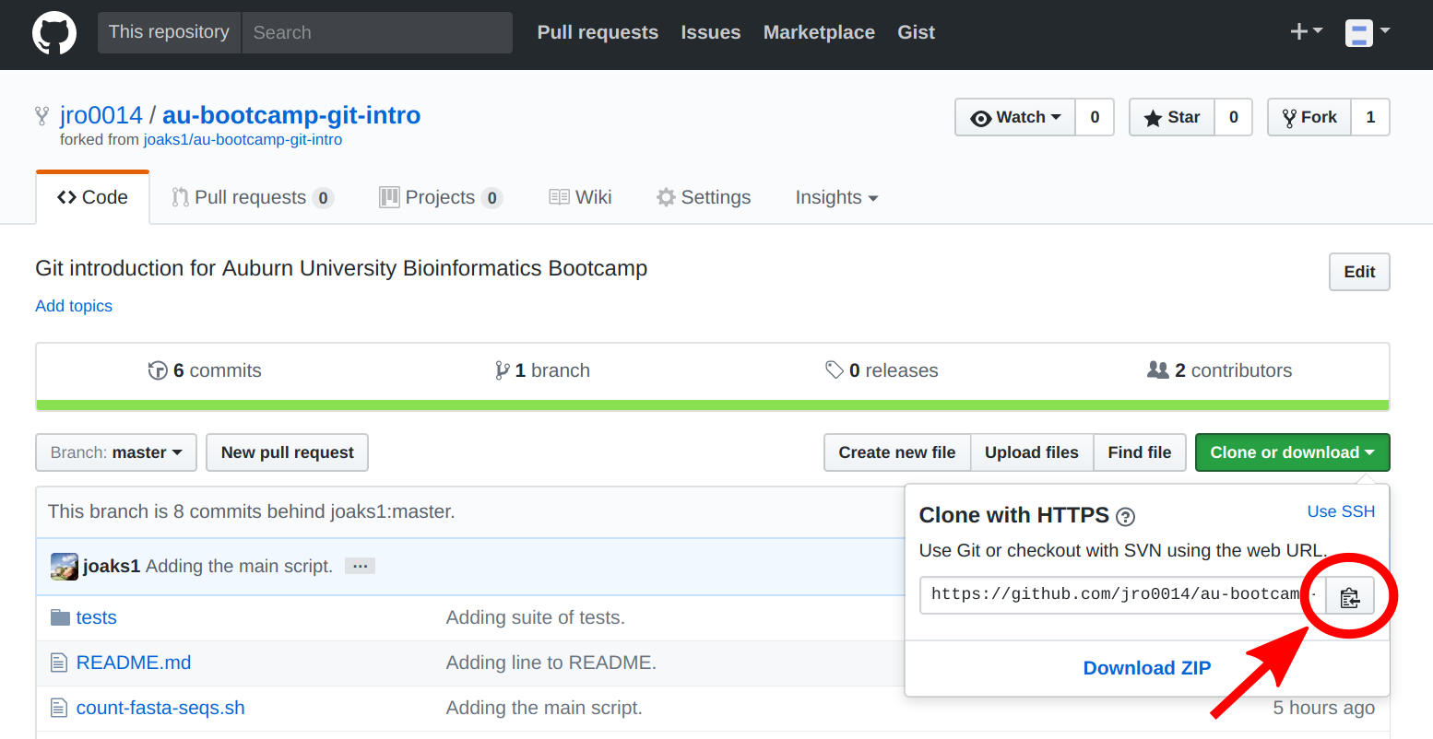
Task: Click Download ZIP link
Action: pyautogui.click(x=1146, y=668)
